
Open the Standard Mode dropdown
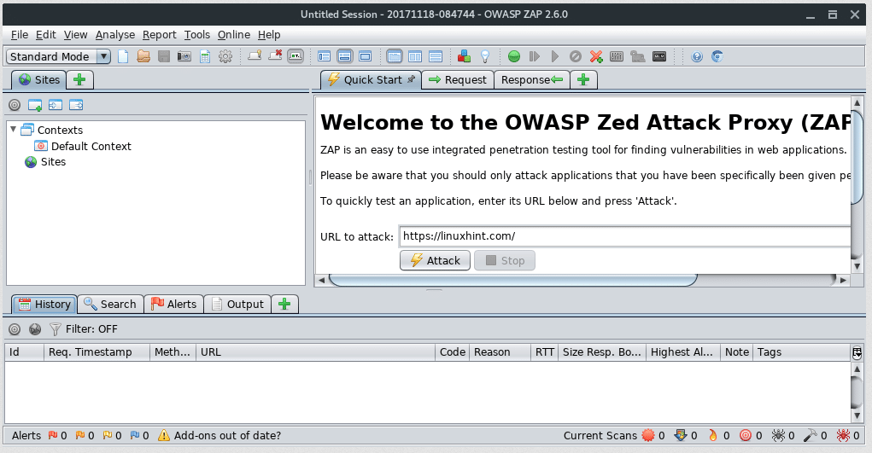[x=59, y=56]
